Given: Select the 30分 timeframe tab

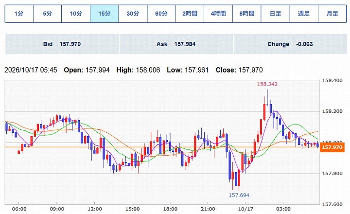Looking at the screenshot, I should [x=133, y=14].
